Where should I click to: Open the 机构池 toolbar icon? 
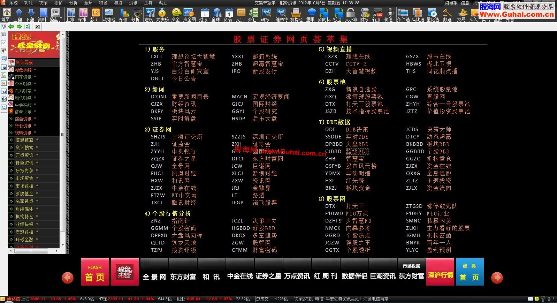coord(296,15)
